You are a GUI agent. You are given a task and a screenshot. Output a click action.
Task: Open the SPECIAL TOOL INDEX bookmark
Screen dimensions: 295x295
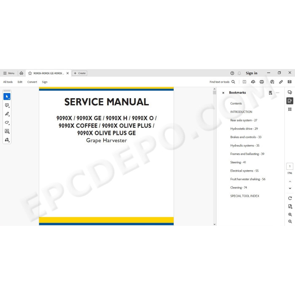tap(244, 196)
